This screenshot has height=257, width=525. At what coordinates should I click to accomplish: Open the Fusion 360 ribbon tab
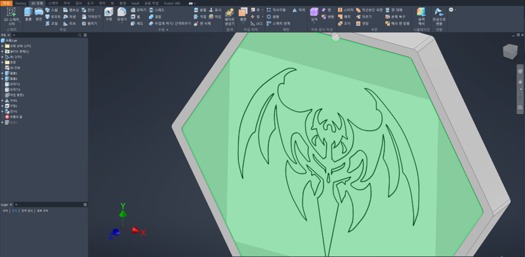coord(172,3)
